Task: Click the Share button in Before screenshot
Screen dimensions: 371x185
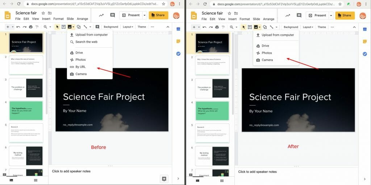Action: tap(159, 15)
